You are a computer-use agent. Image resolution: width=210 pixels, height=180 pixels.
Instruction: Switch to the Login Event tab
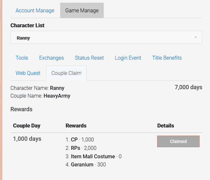click(x=128, y=58)
